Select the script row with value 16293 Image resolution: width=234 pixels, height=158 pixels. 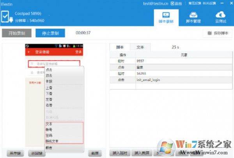(x=171, y=74)
